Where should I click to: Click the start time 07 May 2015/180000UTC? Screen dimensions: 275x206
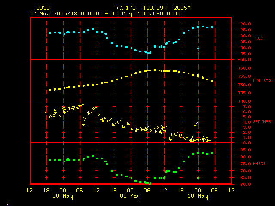(x=65, y=14)
